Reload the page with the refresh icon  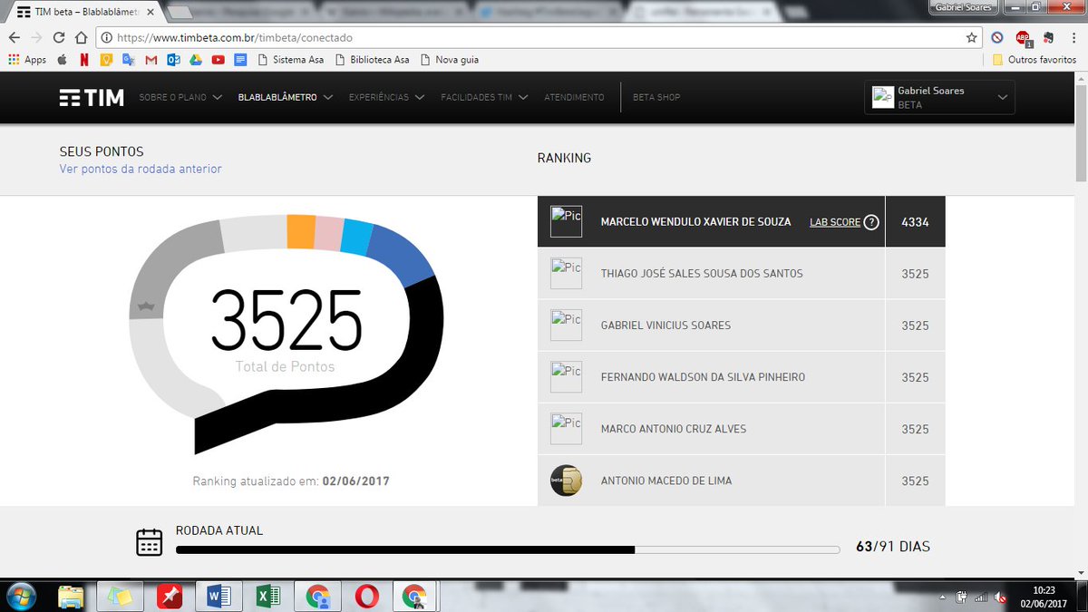click(x=59, y=38)
